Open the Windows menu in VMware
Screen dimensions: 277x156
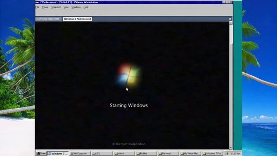click(76, 7)
